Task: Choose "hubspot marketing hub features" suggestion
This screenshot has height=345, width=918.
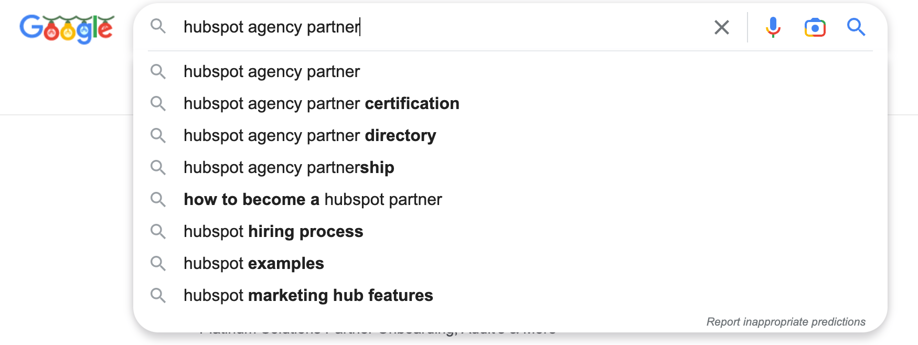Action: tap(308, 296)
